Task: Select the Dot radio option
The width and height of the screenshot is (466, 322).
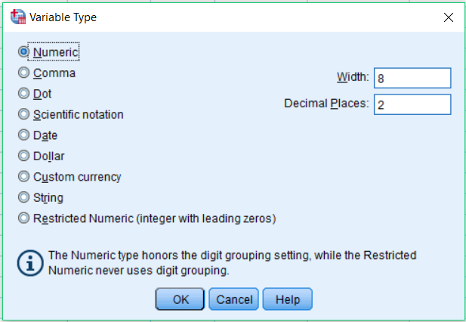Action: pos(23,94)
